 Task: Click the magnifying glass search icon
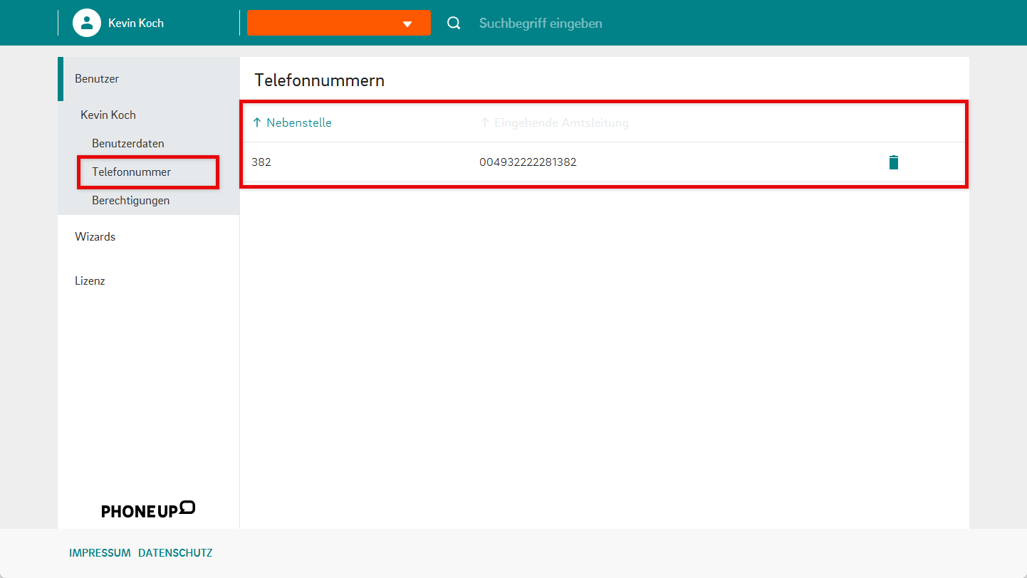coord(454,23)
